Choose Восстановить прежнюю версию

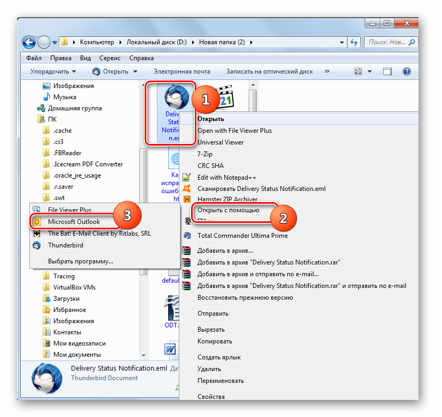[245, 298]
